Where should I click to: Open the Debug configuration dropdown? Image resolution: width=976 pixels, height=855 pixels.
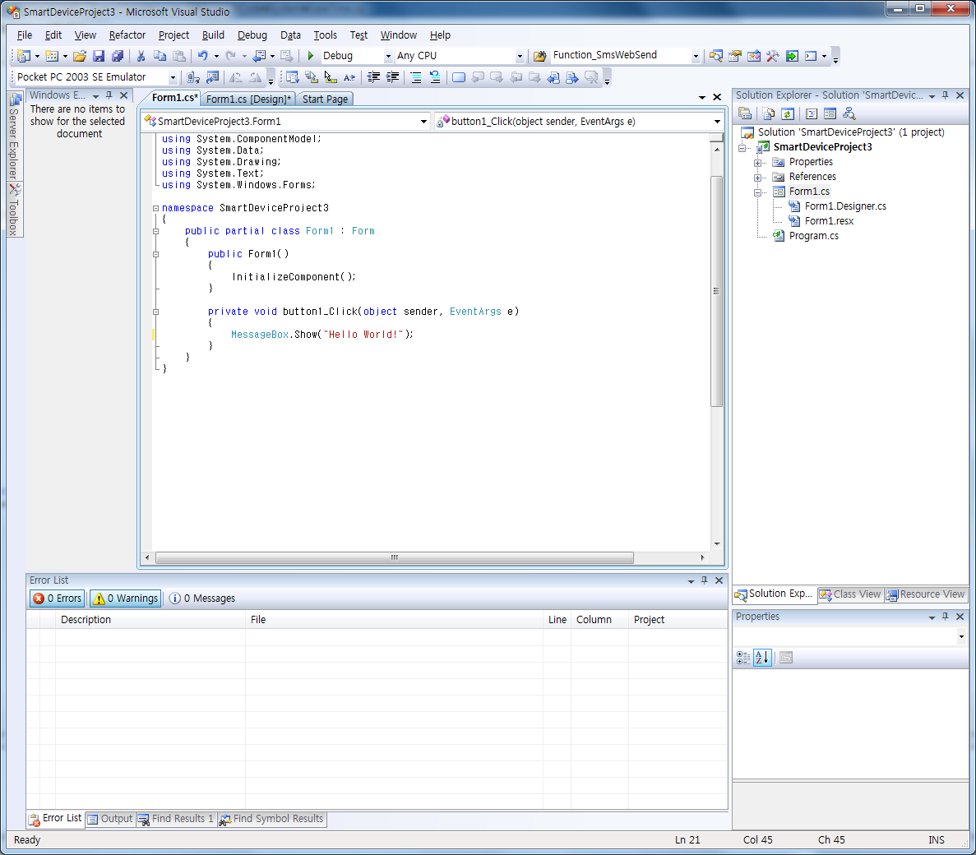(x=388, y=56)
